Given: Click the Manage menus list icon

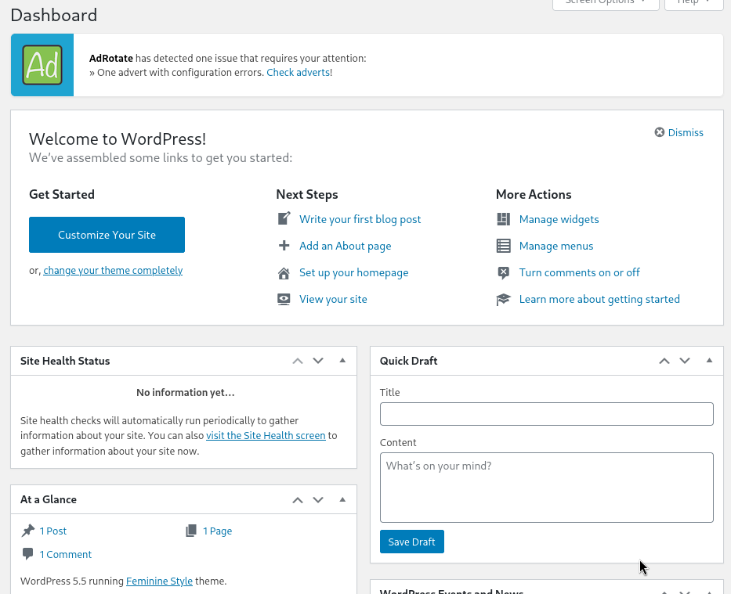Looking at the screenshot, I should click(x=504, y=246).
